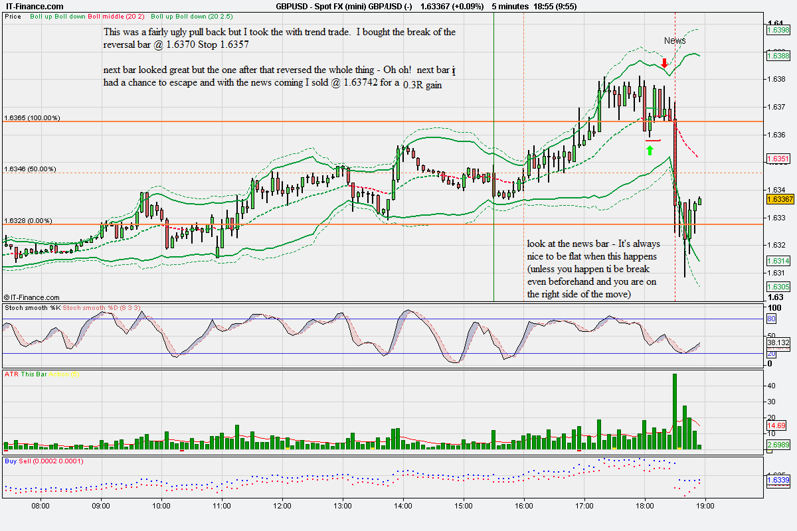The width and height of the screenshot is (797, 531).
Task: Click the current quote '1.63367 (+0.09%)' in the header
Action: pyautogui.click(x=454, y=6)
